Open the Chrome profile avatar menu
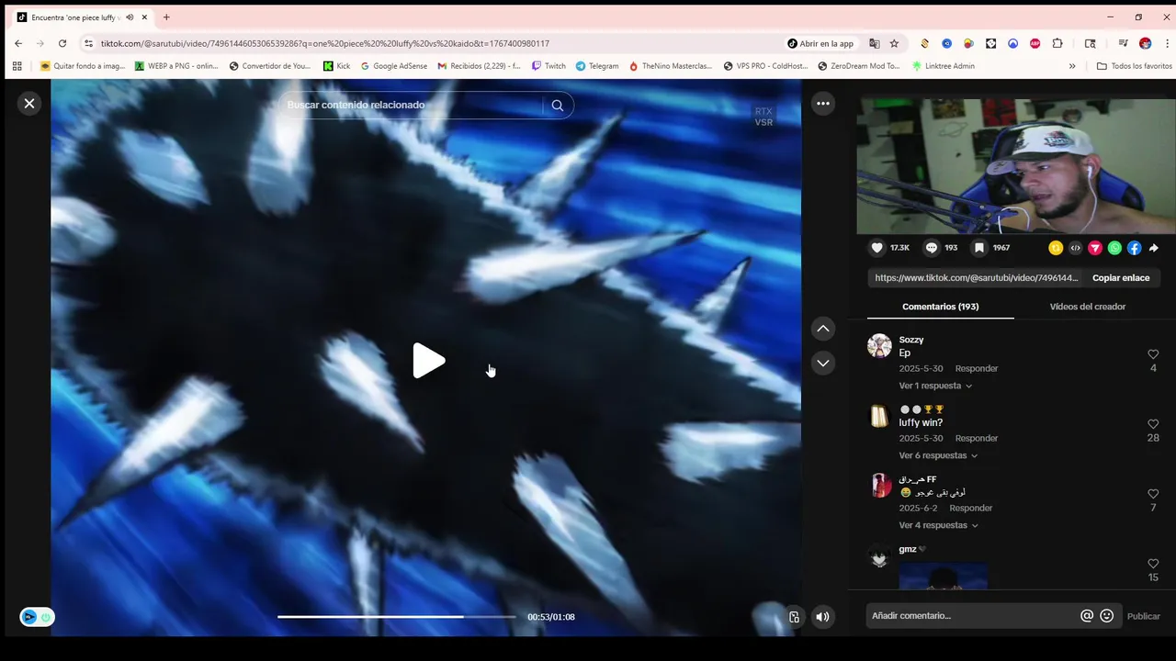The width and height of the screenshot is (1176, 661). (1145, 43)
